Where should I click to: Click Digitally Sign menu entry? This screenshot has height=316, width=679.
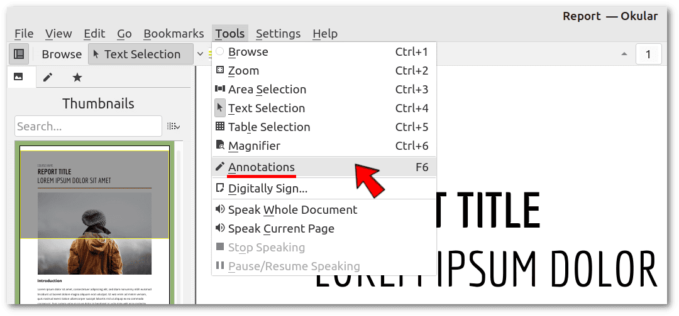pos(267,188)
